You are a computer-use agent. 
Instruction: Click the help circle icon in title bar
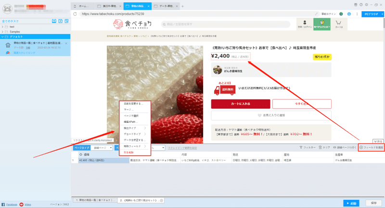point(361,5)
